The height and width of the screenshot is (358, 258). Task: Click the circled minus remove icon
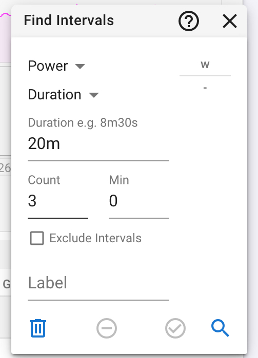pyautogui.click(x=107, y=328)
